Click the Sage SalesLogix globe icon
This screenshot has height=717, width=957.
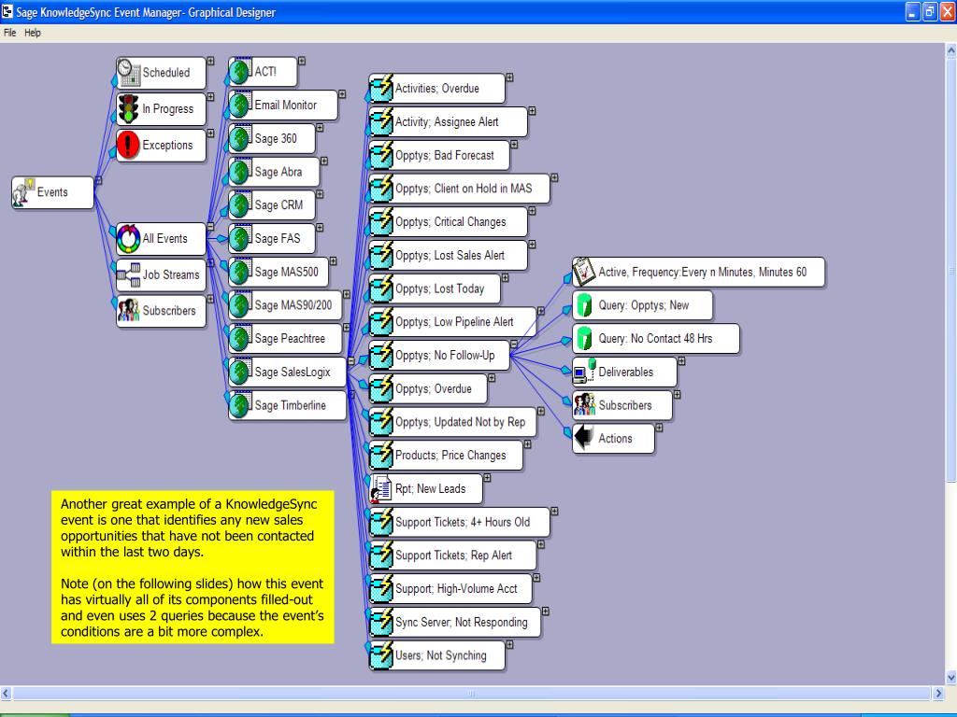[240, 372]
